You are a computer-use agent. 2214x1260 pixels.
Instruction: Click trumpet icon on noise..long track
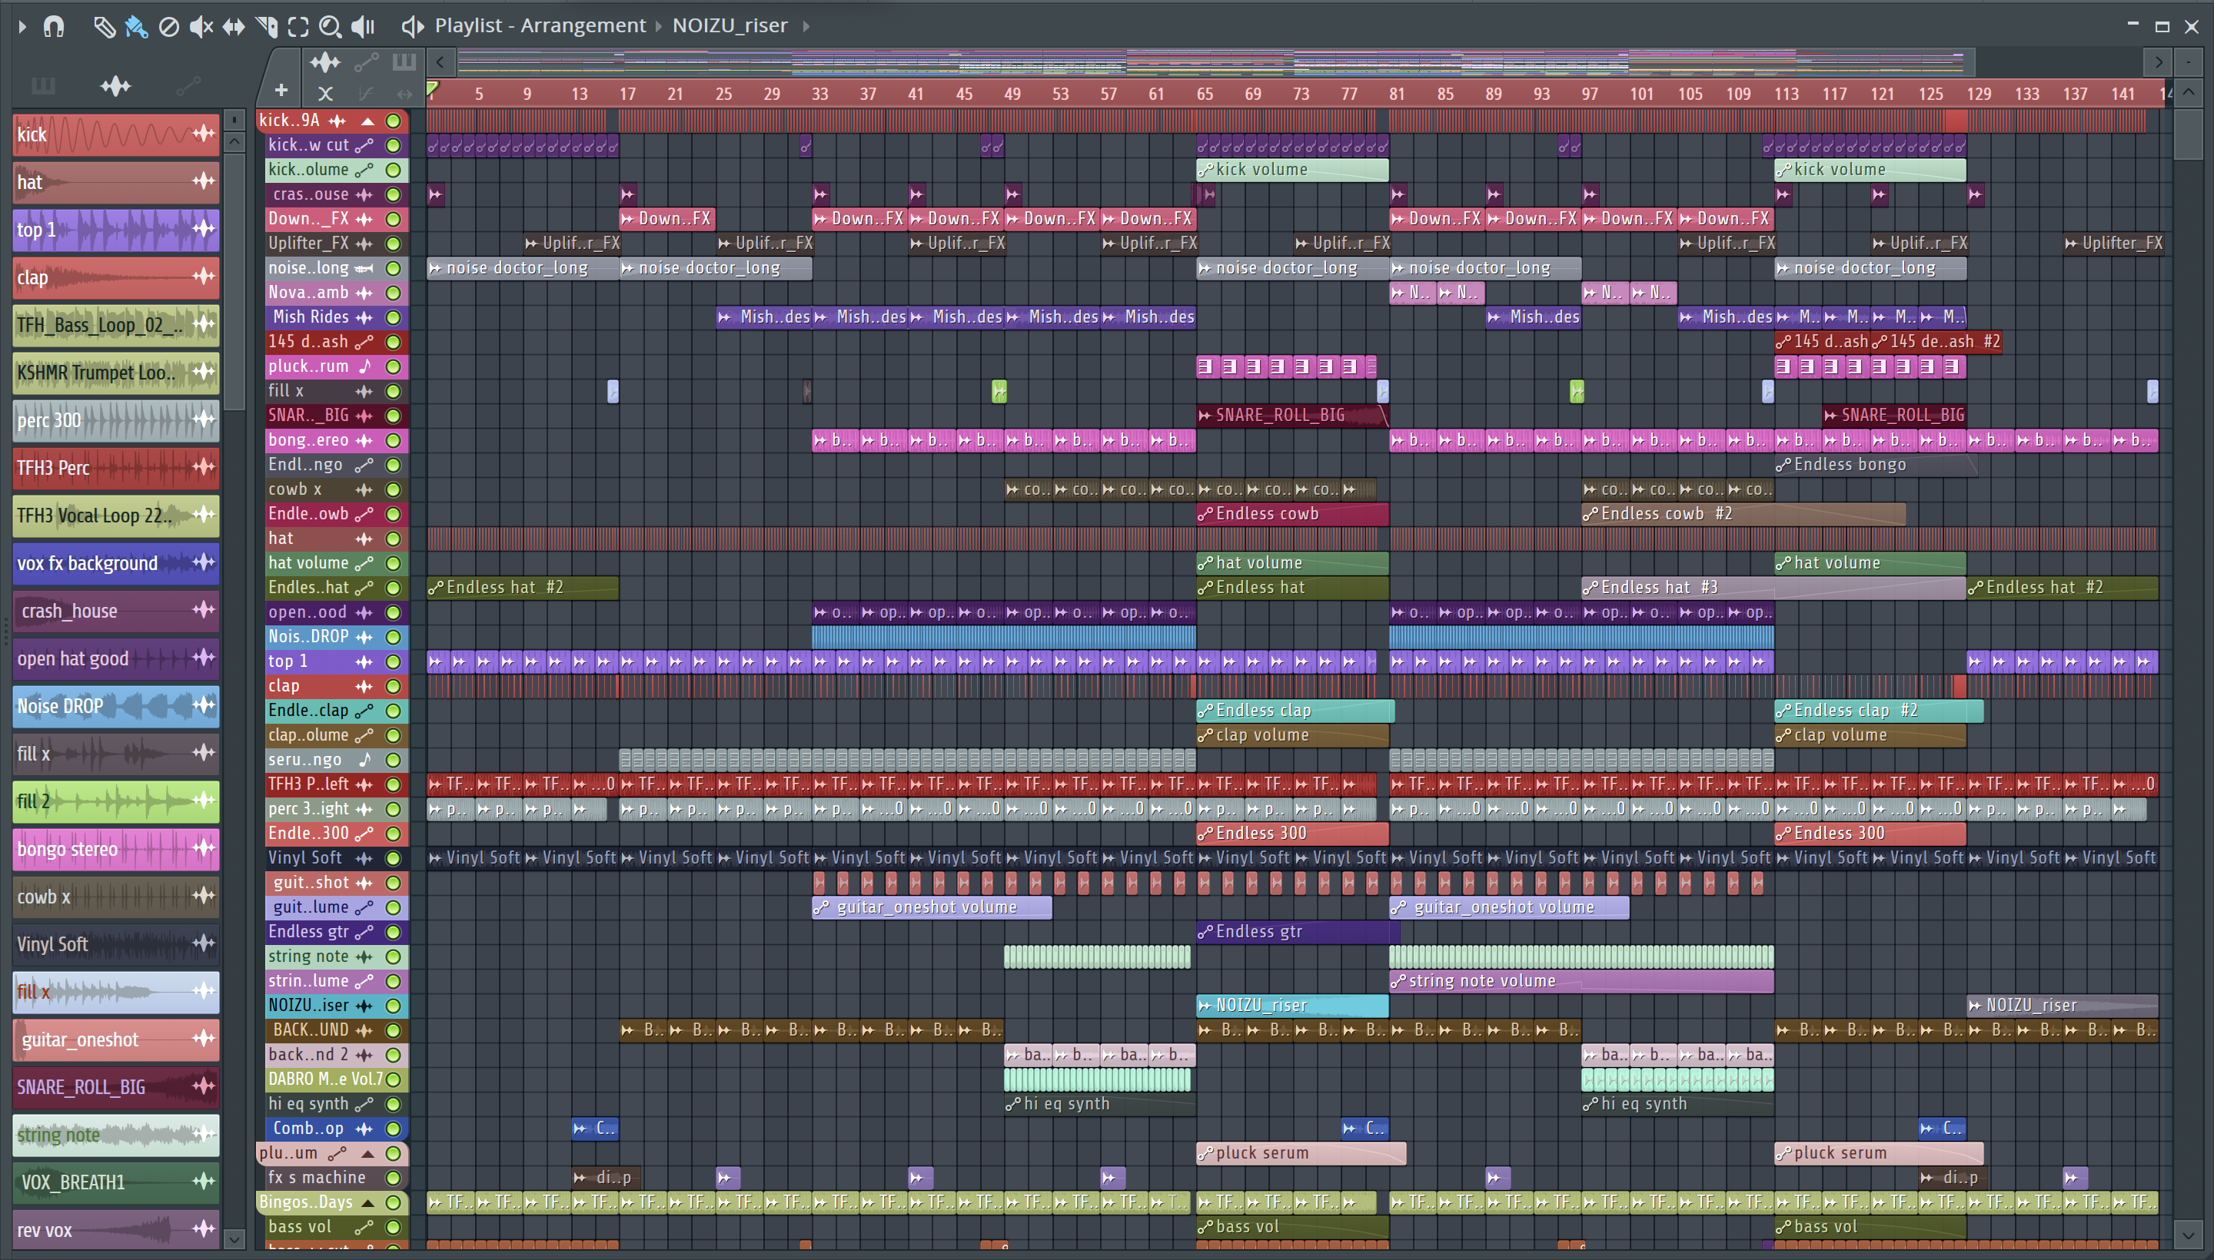364,268
